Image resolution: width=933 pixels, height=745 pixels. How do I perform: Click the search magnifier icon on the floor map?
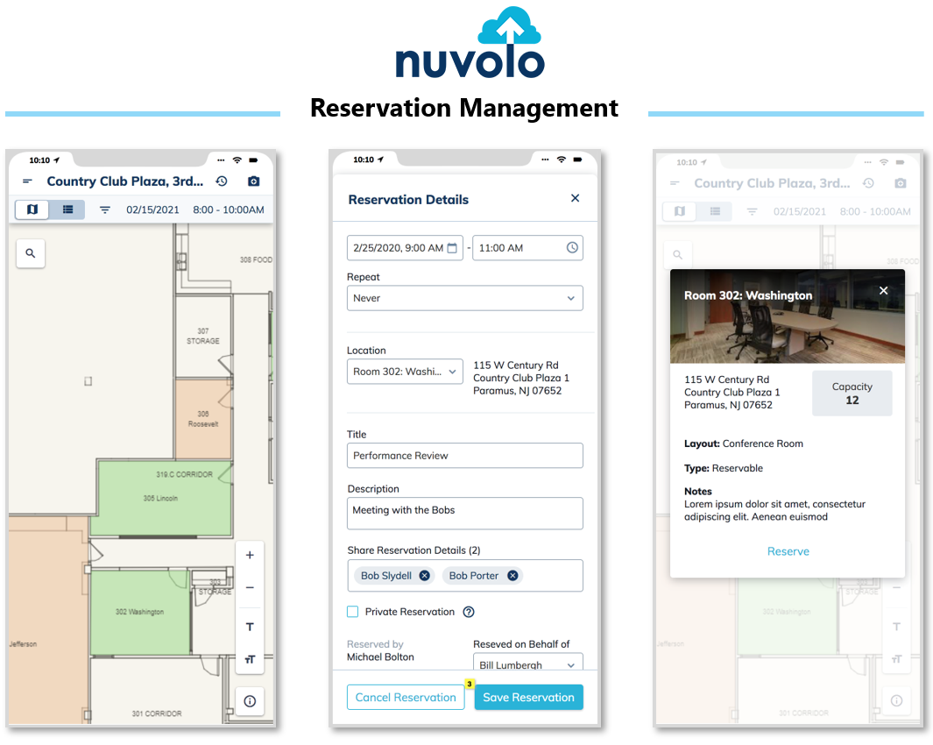click(x=31, y=253)
